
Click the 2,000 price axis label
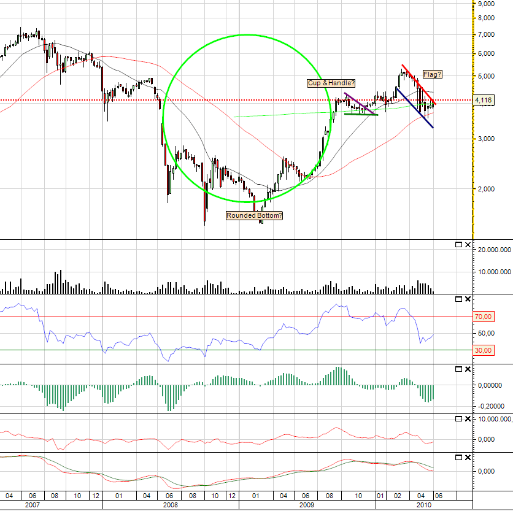click(486, 189)
